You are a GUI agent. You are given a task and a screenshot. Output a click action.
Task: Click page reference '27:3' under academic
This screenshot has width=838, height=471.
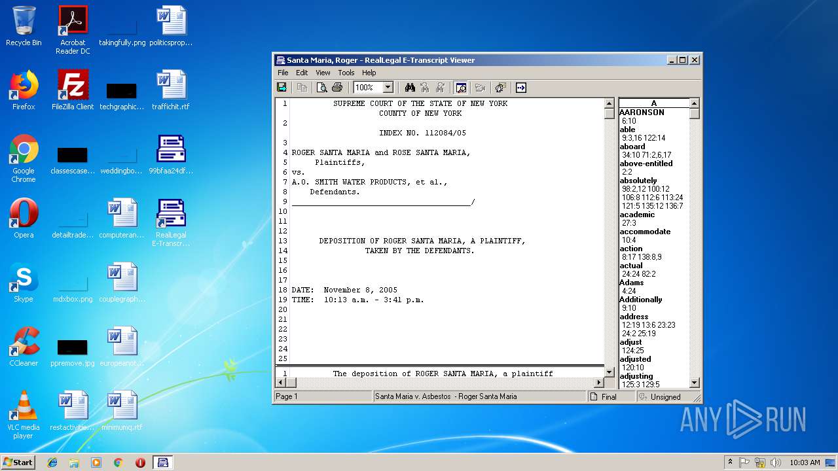click(629, 223)
